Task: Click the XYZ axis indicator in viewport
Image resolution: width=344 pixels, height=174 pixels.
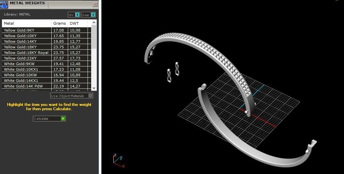Action: (119, 161)
